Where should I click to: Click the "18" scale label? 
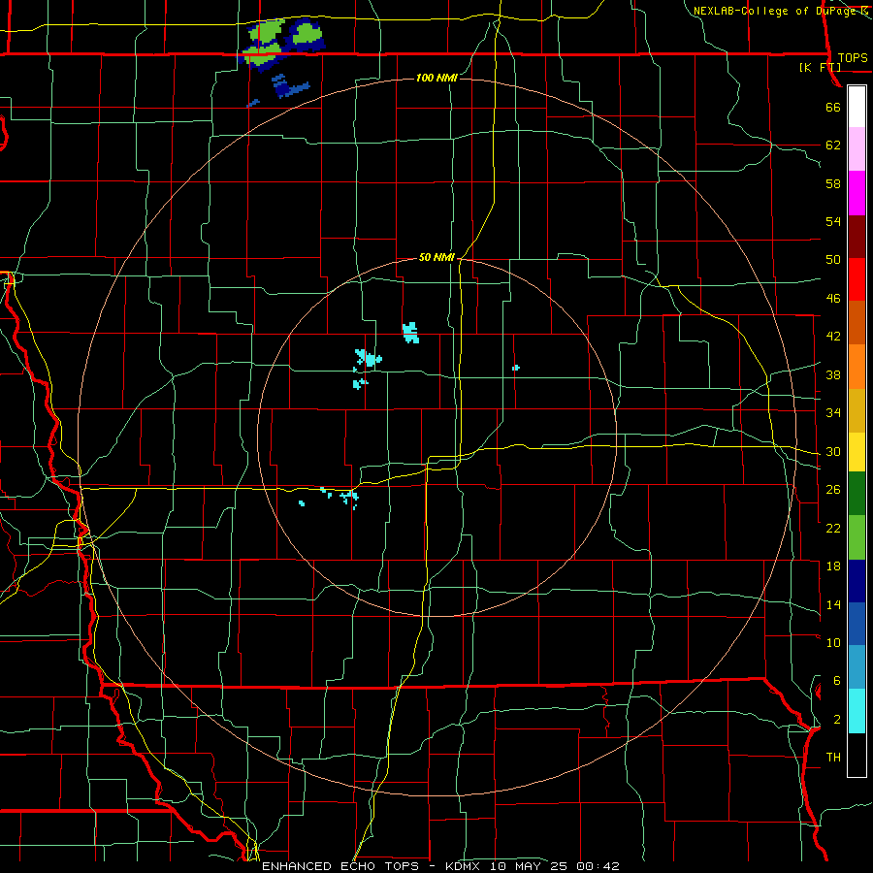tap(833, 566)
